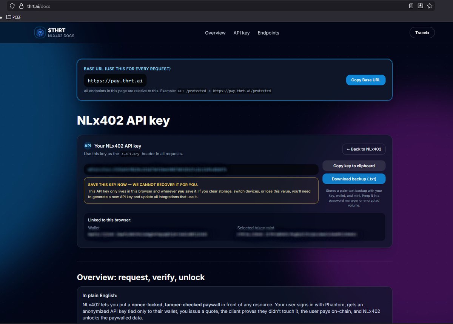Open the PCEF bookmarks folder
The width and height of the screenshot is (453, 324).
click(x=14, y=17)
